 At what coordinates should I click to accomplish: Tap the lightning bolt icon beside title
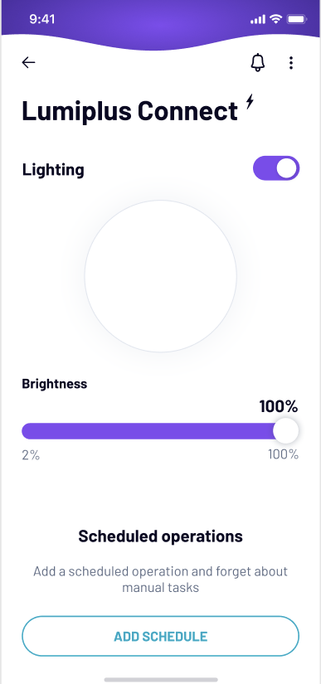(x=250, y=101)
